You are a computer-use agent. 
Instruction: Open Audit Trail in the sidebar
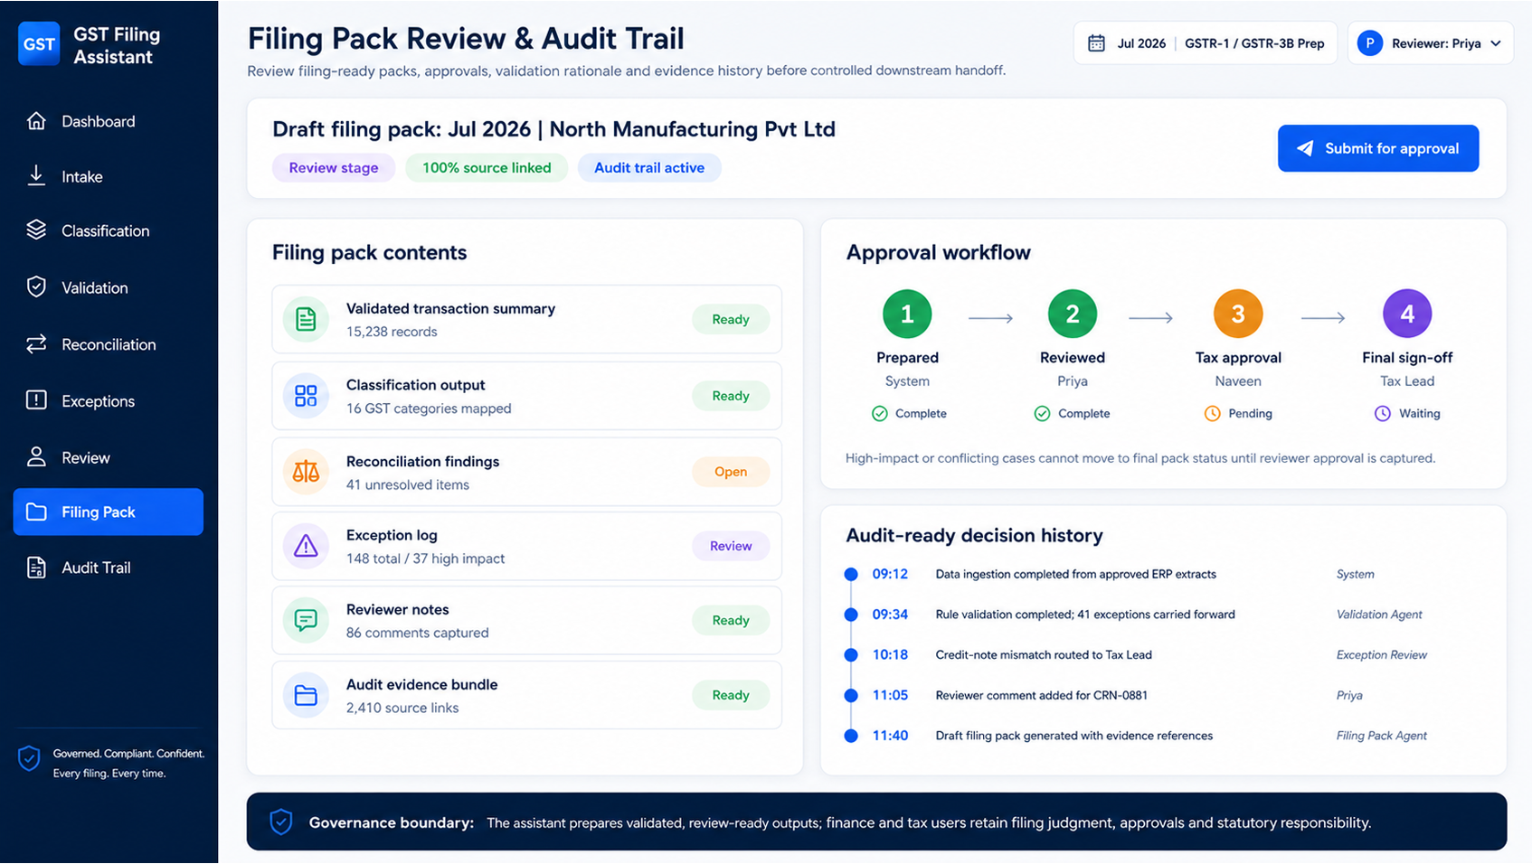coord(109,568)
